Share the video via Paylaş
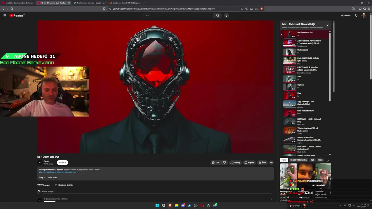This screenshot has height=209, width=372. coord(235,163)
